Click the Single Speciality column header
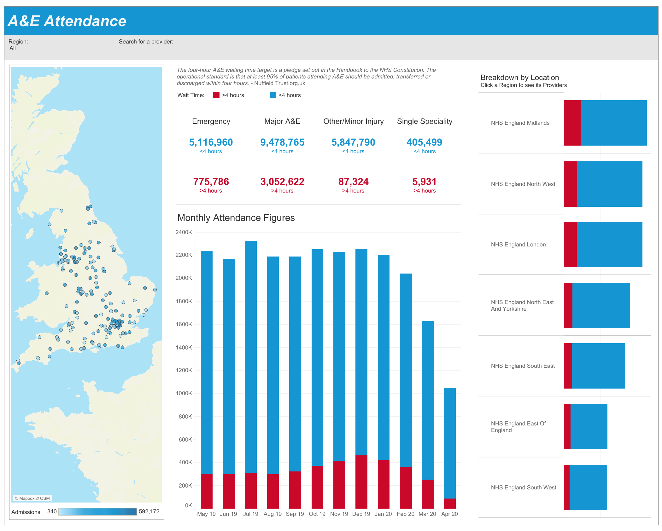This screenshot has width=662, height=531. [425, 121]
